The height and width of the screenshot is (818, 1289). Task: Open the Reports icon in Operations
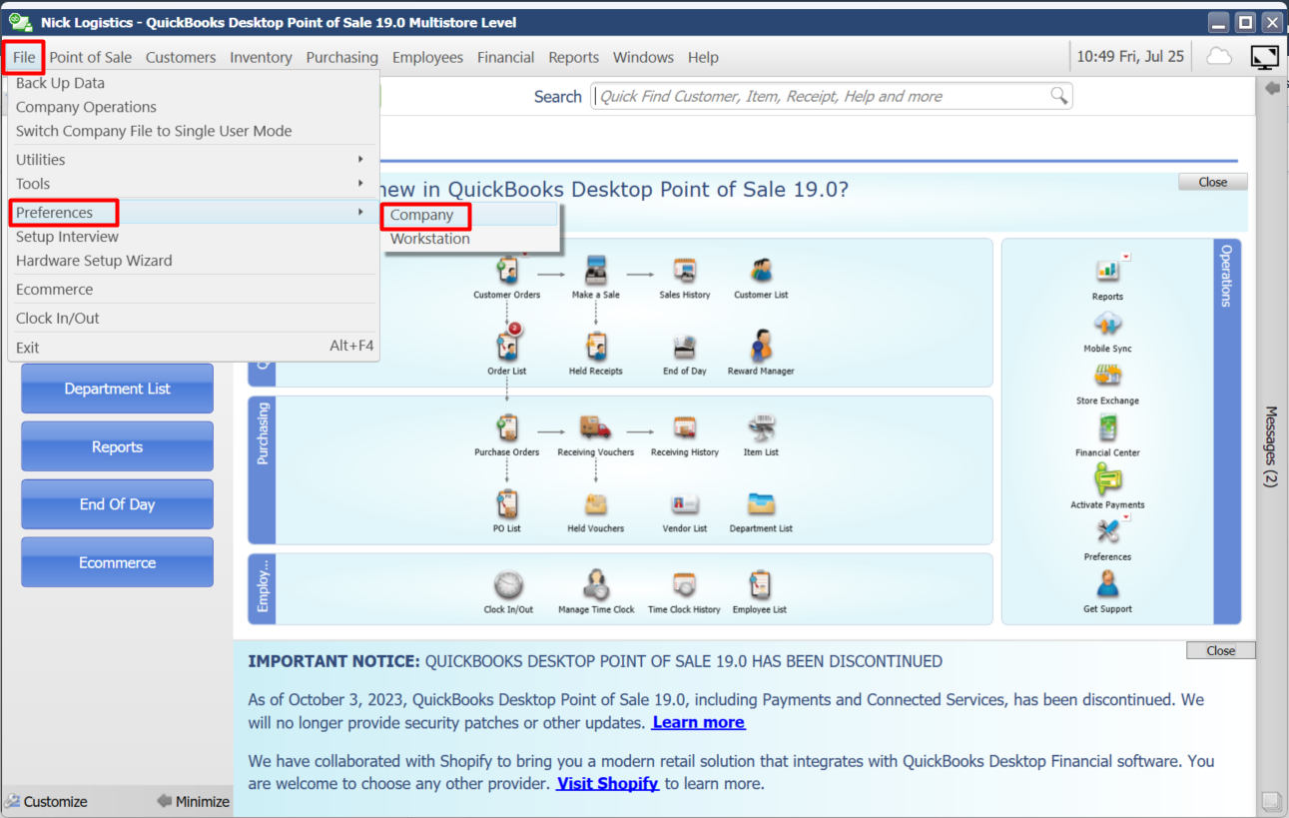[1107, 270]
